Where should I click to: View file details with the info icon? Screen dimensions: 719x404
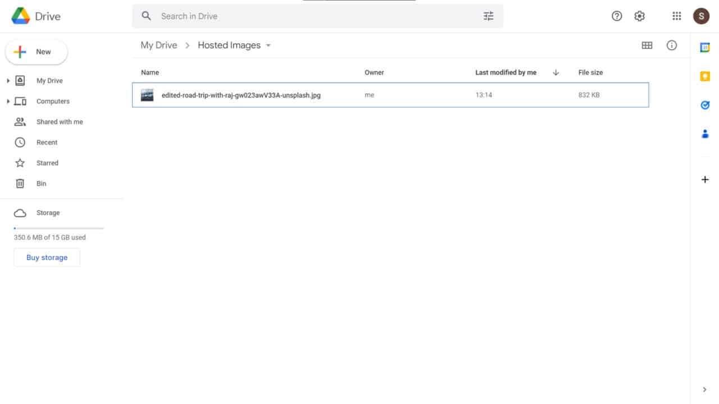pos(672,45)
